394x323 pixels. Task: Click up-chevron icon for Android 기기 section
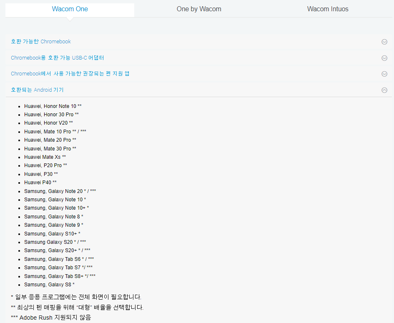[384, 90]
